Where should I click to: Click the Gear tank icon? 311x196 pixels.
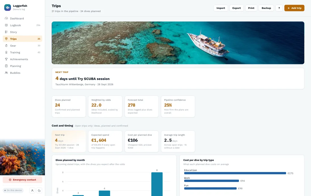6,45
